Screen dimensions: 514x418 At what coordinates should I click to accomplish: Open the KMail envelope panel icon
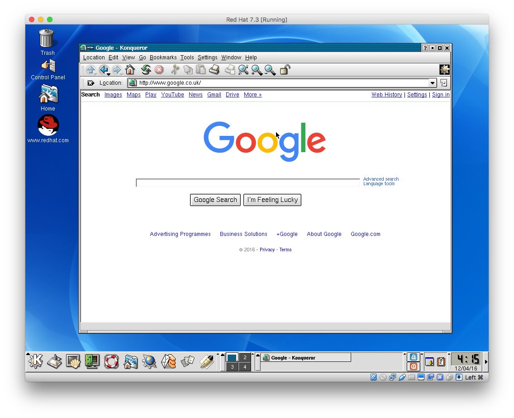168,361
